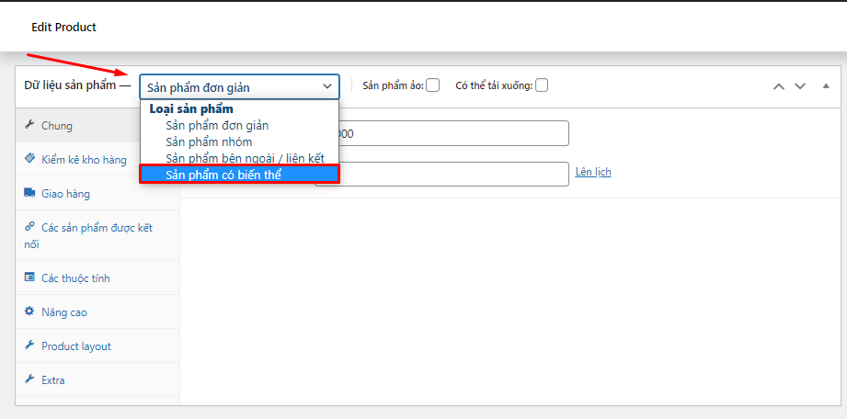The width and height of the screenshot is (847, 419).
Task: Move the panel up with the up arrow
Action: 778,86
